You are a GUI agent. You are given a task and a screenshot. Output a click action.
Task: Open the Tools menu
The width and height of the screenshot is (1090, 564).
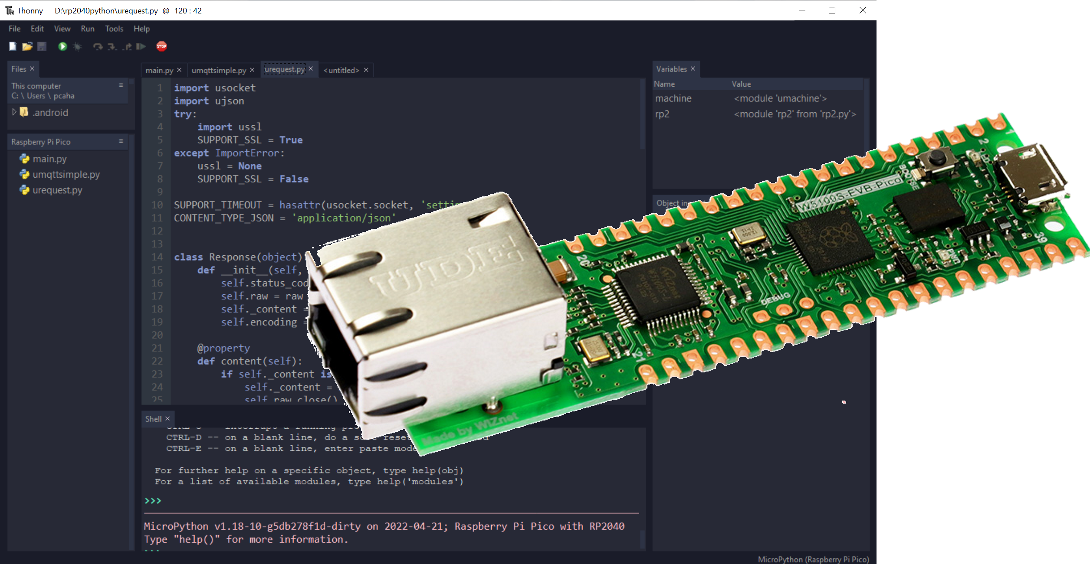114,29
